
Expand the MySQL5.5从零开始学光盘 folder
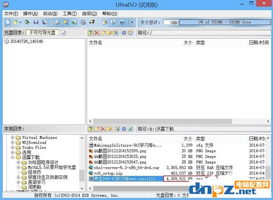tap(18, 167)
